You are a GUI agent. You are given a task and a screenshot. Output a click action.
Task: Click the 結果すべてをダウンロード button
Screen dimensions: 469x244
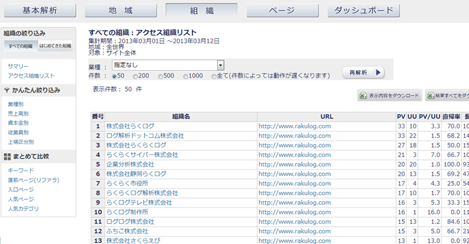pyautogui.click(x=447, y=96)
